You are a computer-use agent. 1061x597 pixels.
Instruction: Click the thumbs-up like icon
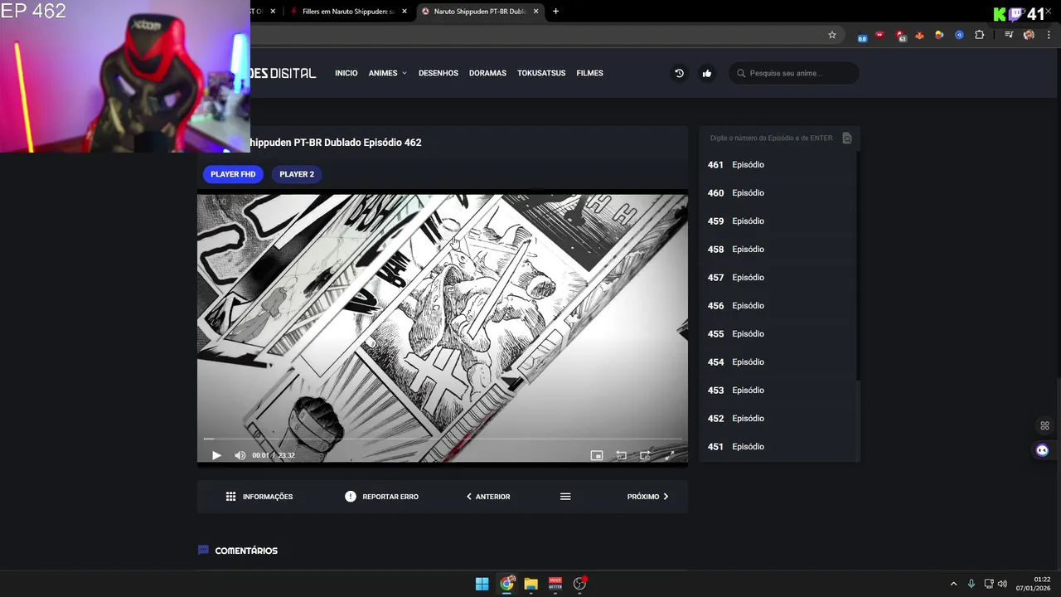click(x=706, y=73)
